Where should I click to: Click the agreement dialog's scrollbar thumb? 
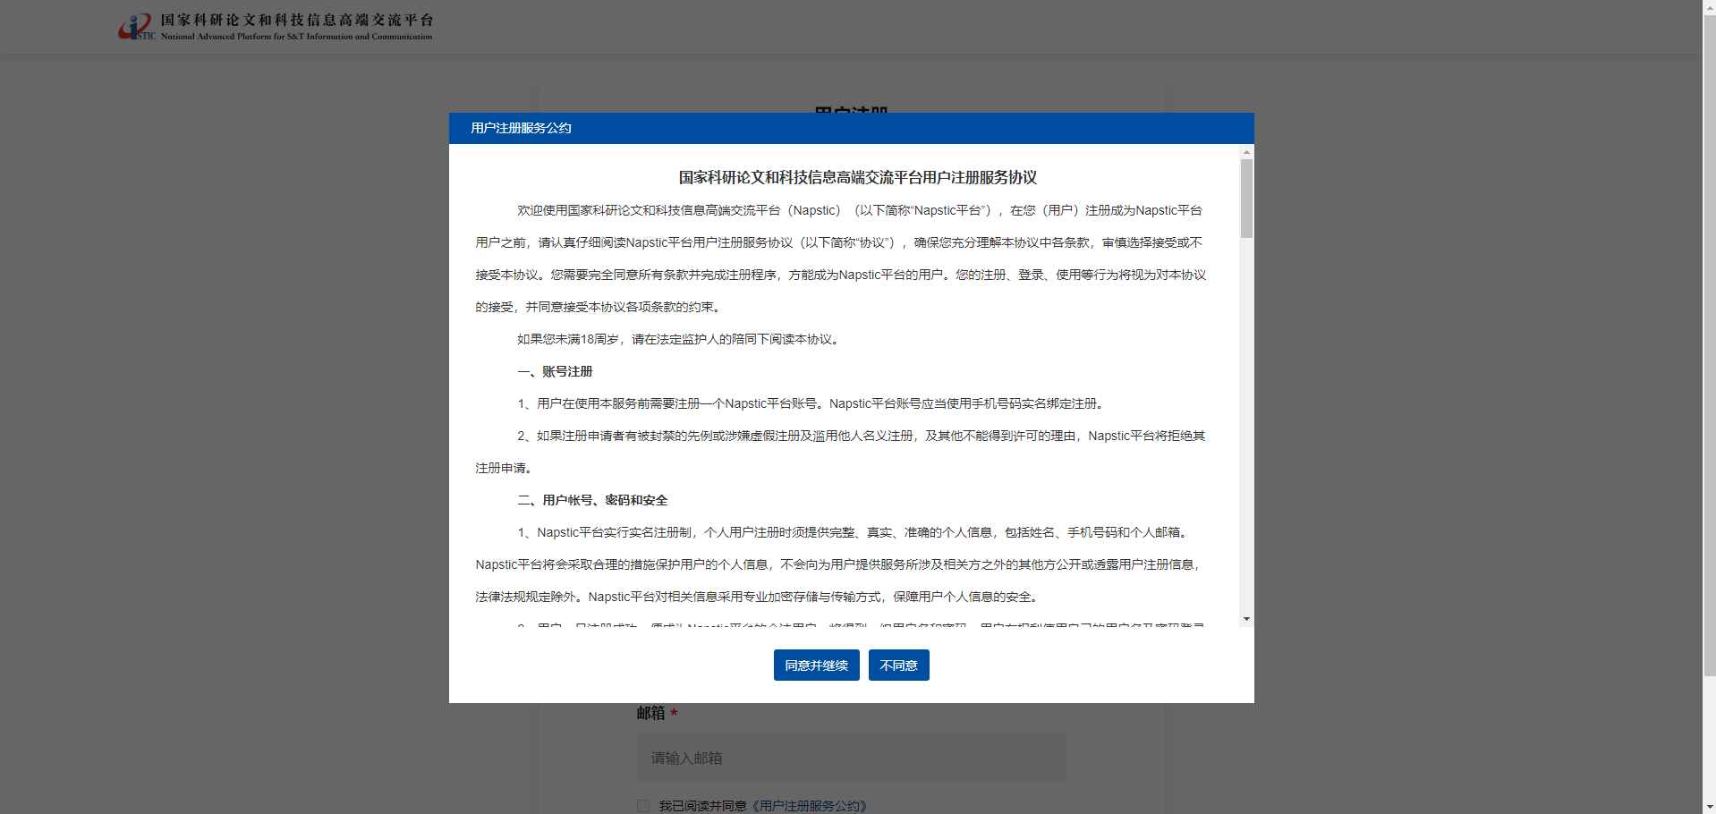[x=1246, y=199]
